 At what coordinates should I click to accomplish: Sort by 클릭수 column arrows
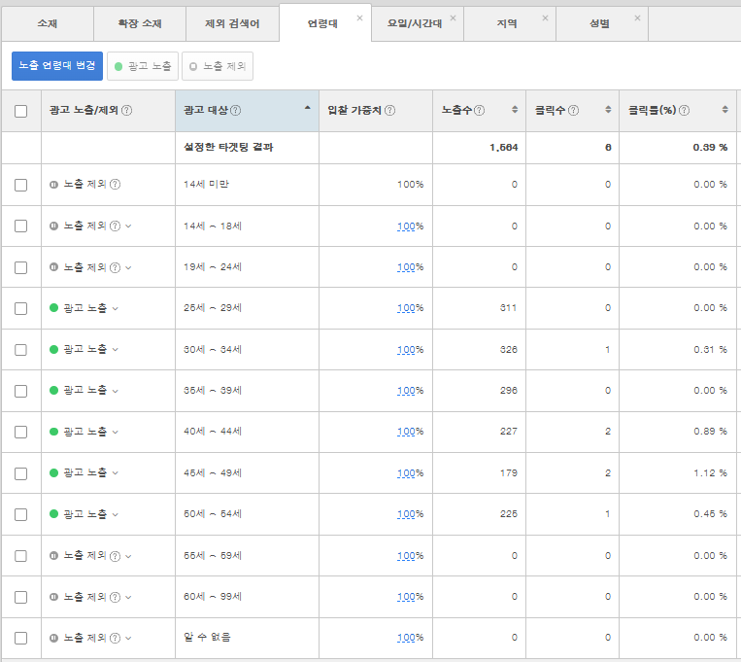(608, 110)
